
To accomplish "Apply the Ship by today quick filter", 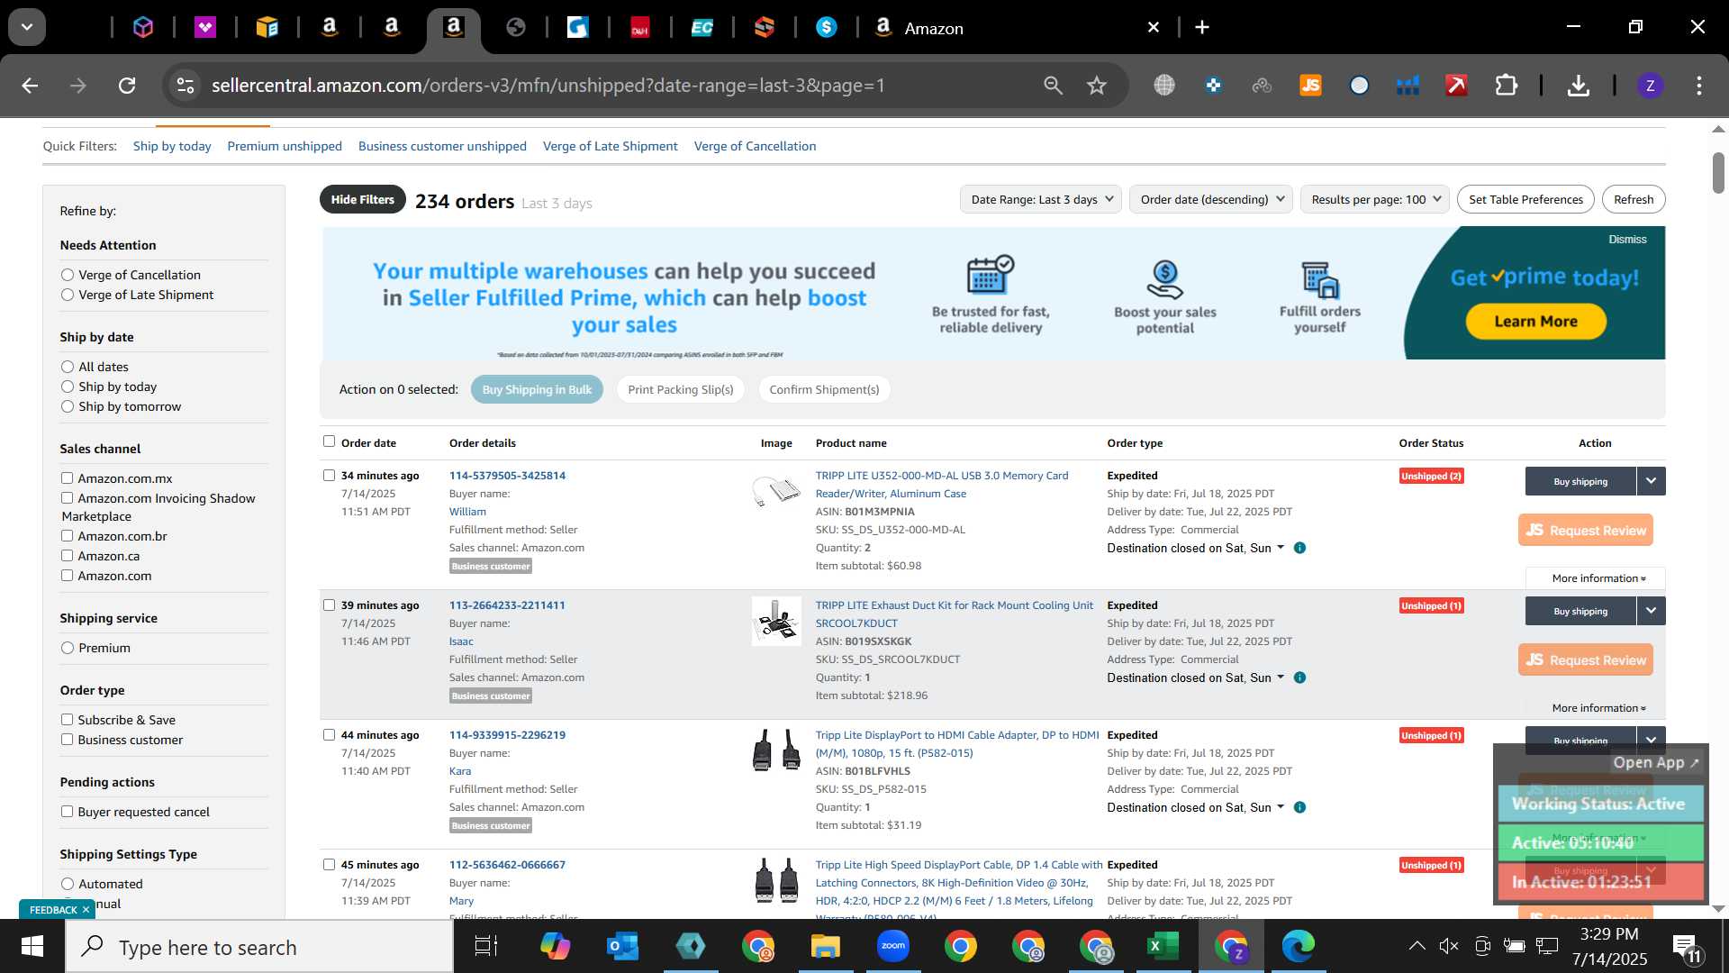I will (172, 146).
